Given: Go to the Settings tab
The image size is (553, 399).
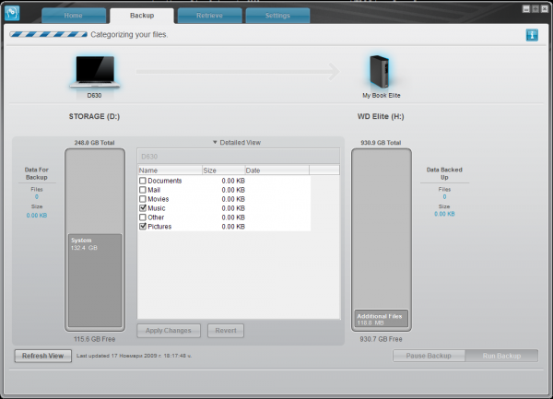Looking at the screenshot, I should (277, 16).
